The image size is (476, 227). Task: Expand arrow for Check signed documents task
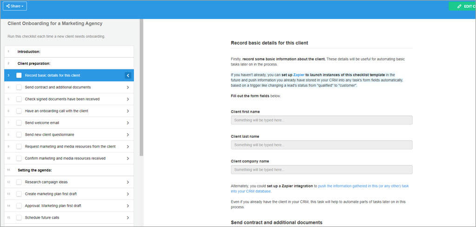pyautogui.click(x=128, y=99)
